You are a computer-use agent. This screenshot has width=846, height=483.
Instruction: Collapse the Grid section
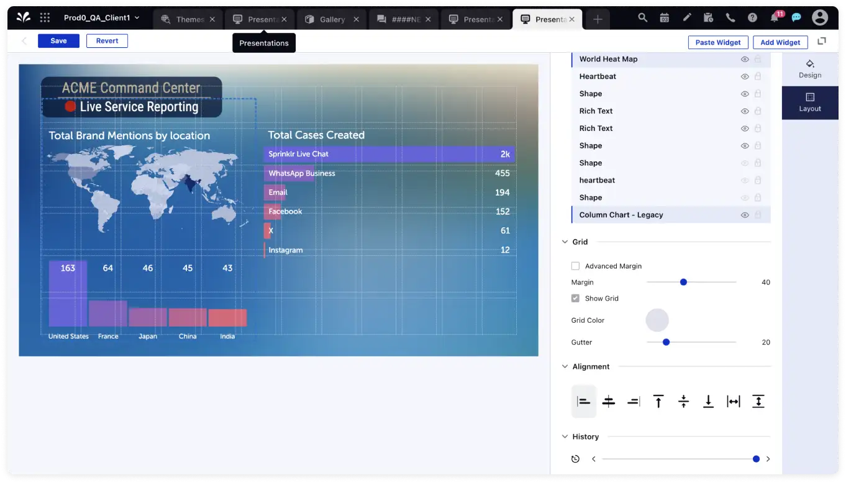coord(565,242)
